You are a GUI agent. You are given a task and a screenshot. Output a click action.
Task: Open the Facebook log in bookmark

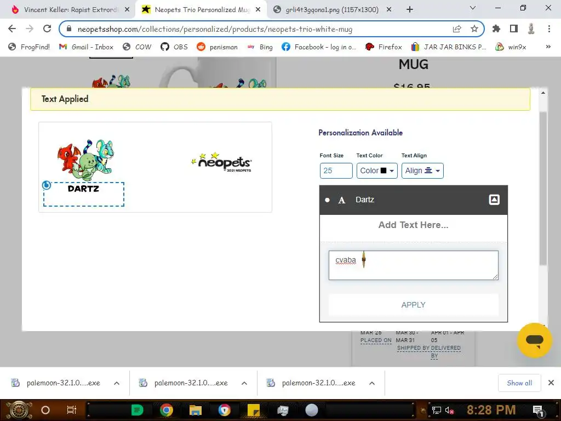319,47
